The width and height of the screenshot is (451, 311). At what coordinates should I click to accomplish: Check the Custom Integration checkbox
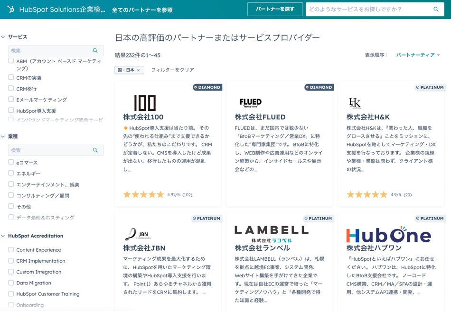point(11,271)
